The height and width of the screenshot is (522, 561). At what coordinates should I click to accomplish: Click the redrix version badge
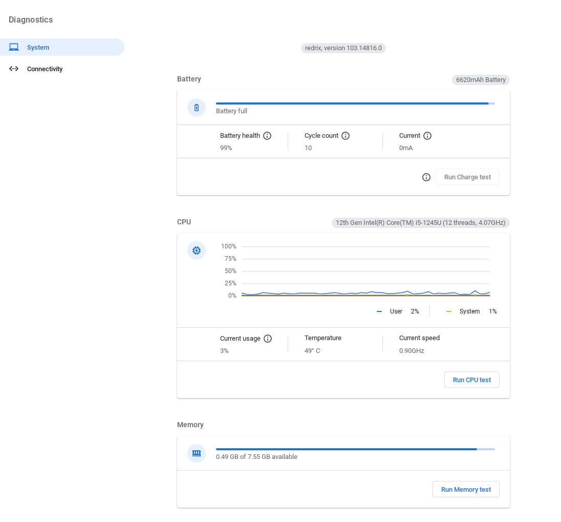pyautogui.click(x=343, y=48)
